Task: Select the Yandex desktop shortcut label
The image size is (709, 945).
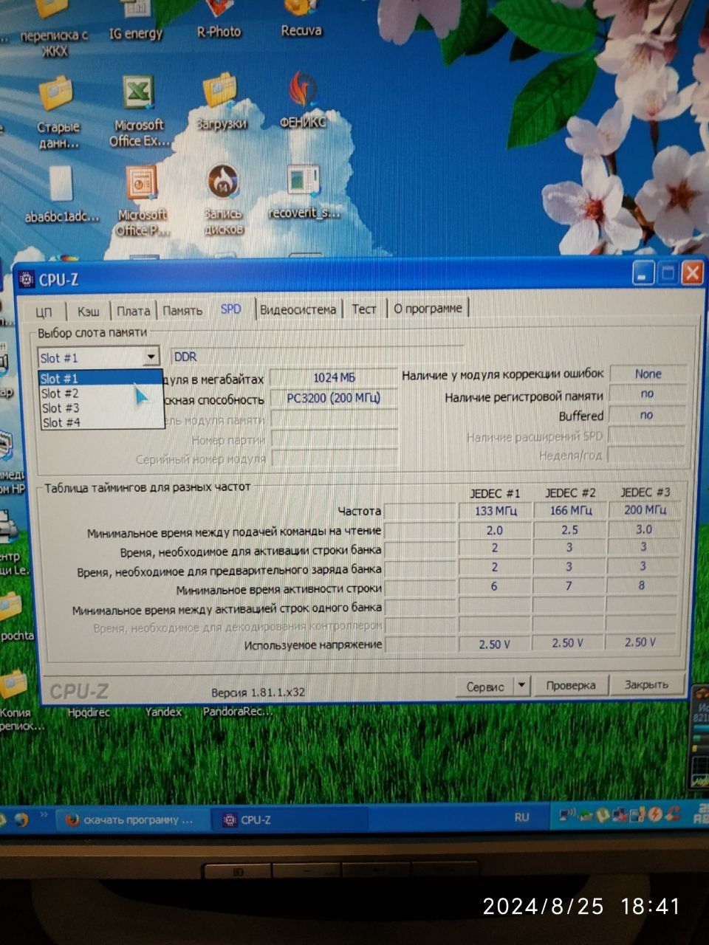Action: [163, 712]
